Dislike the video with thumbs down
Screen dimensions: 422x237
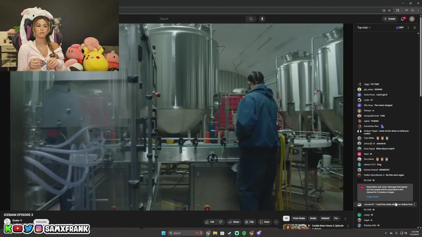click(x=221, y=222)
